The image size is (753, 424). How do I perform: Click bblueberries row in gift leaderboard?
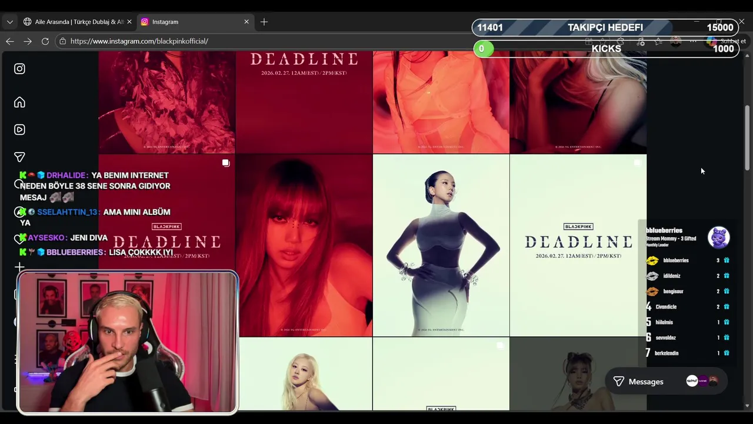pyautogui.click(x=688, y=260)
